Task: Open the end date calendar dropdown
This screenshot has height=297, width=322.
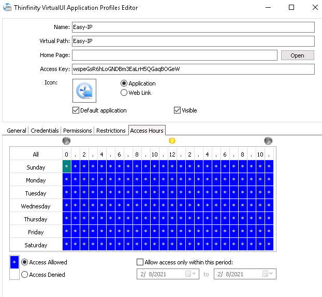Action: tap(268, 274)
